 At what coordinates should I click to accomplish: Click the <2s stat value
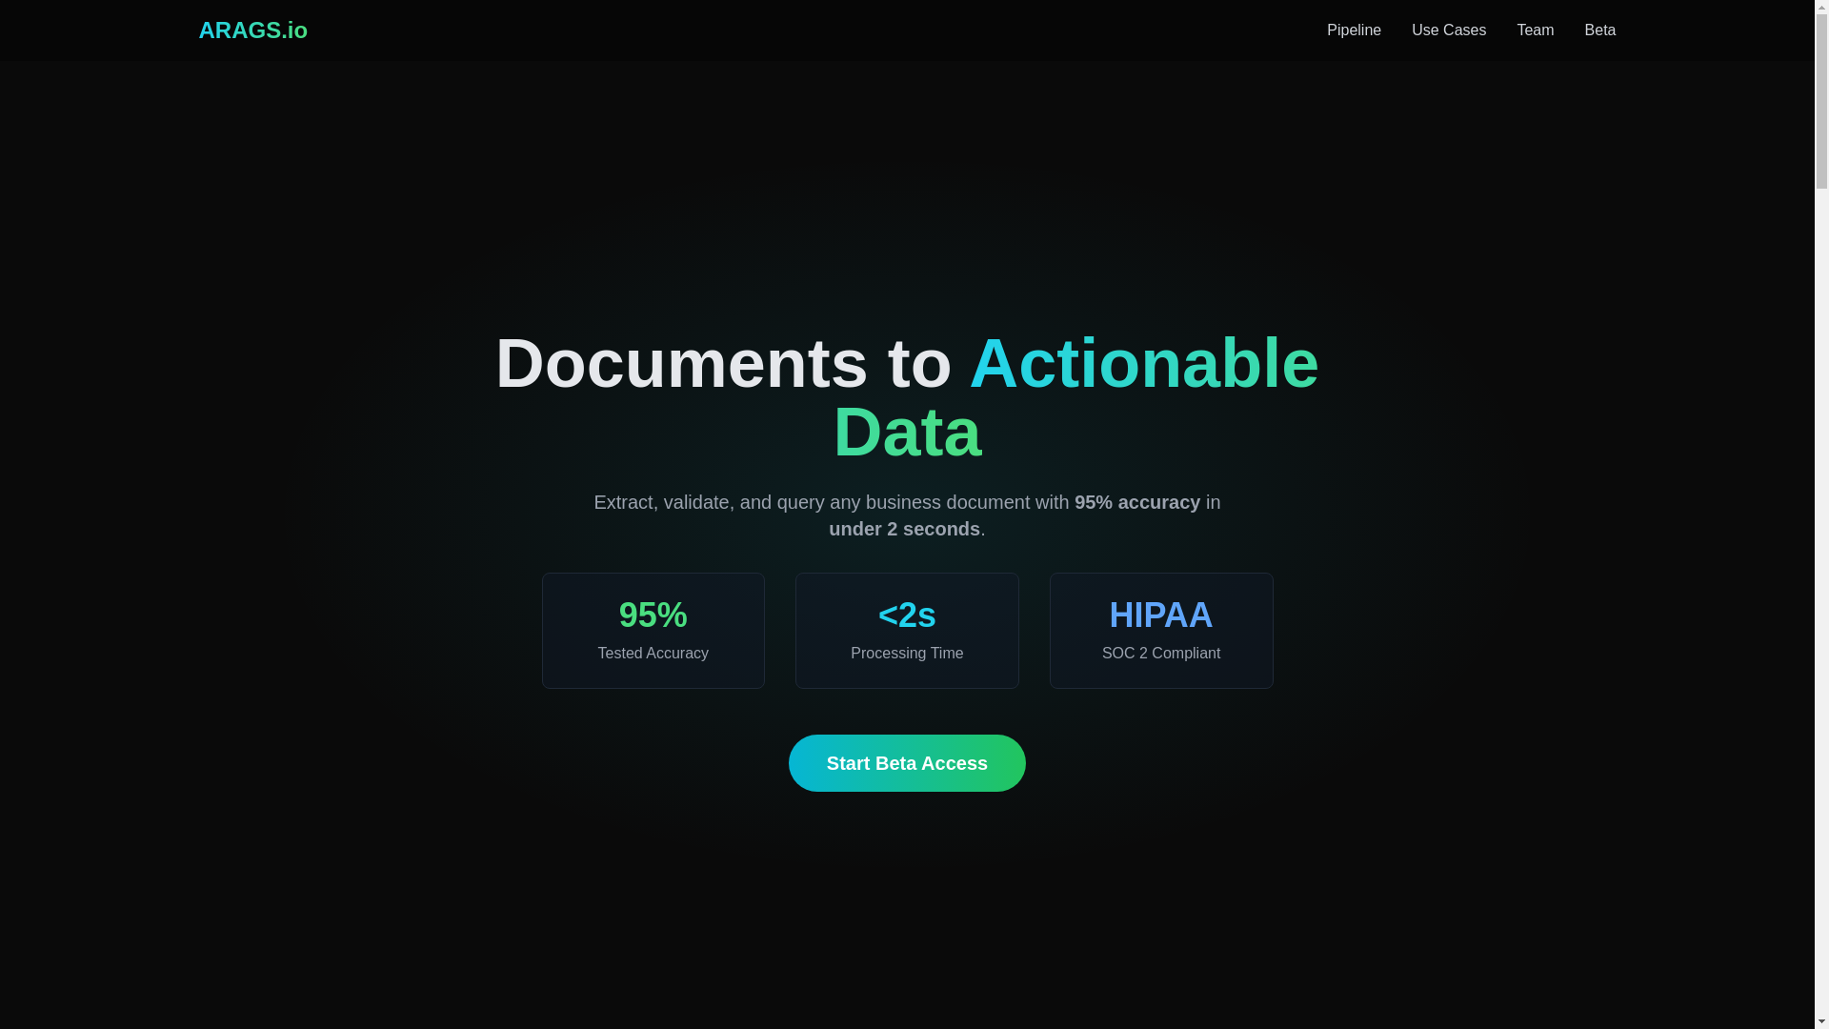point(906,615)
